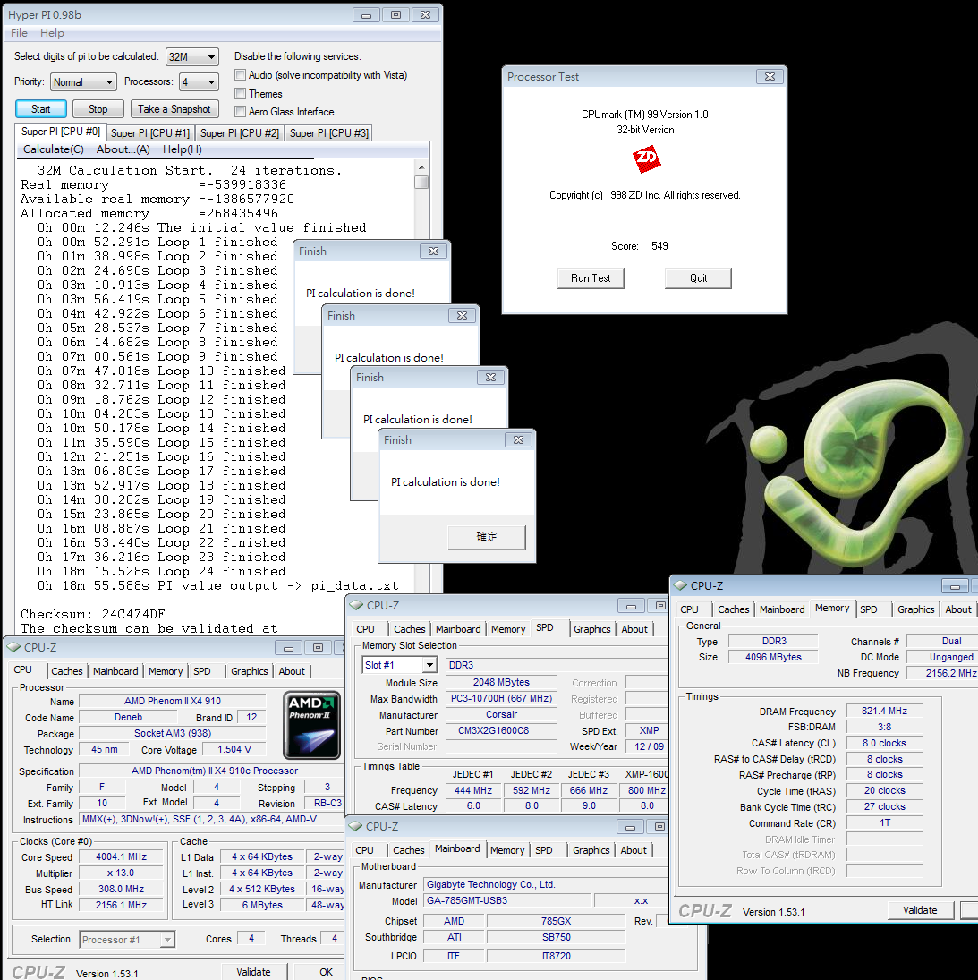Click the Core Speed value 4004.1 MHz
Screen dimensions: 978x980
click(x=121, y=856)
